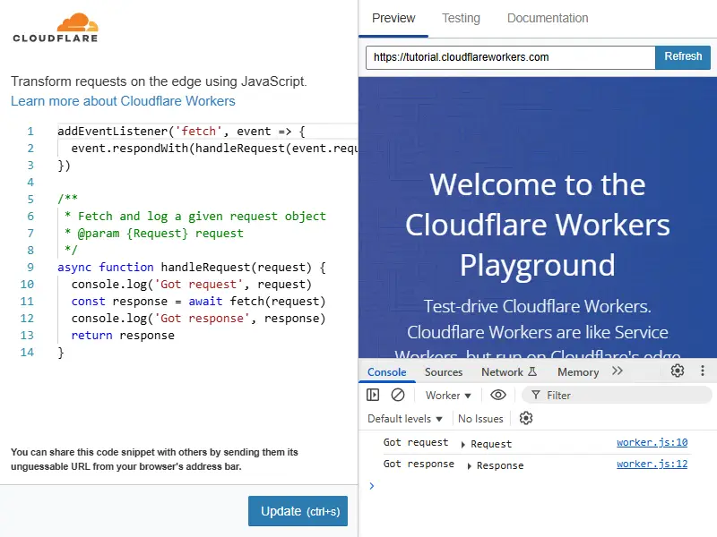This screenshot has width=717, height=537.
Task: Clear the console with the ban icon
Action: coord(398,395)
